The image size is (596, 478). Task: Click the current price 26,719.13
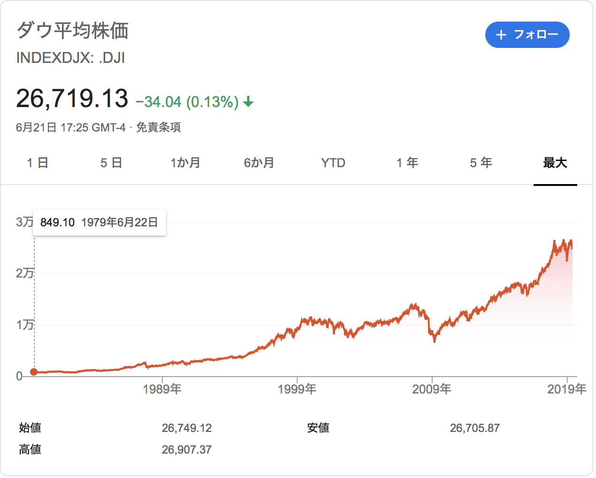click(72, 98)
